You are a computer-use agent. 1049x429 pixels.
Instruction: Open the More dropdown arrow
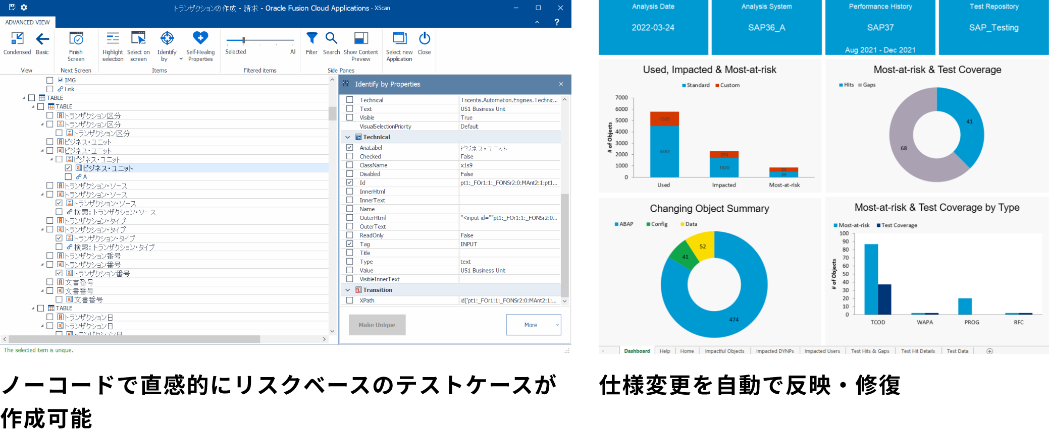557,325
